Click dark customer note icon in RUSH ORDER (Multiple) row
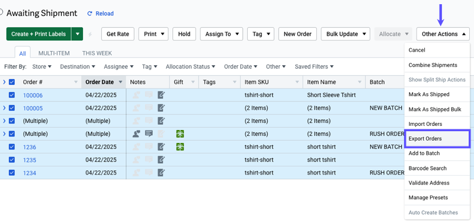The image size is (474, 222). coord(136,134)
